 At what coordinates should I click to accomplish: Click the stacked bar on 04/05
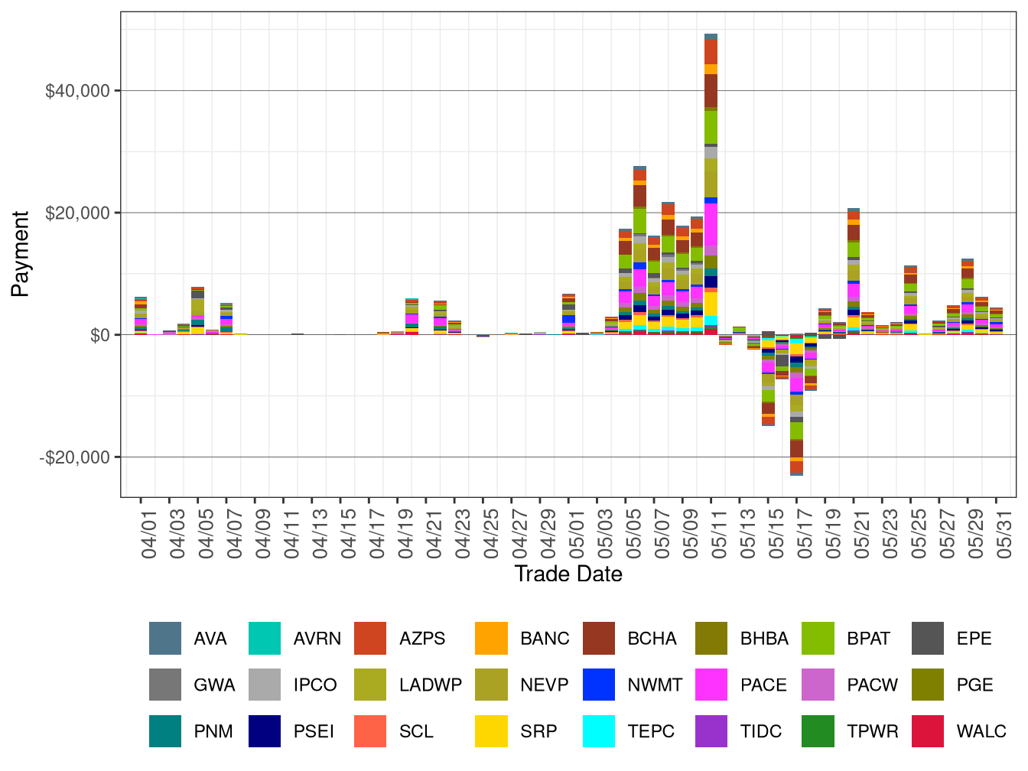click(198, 311)
